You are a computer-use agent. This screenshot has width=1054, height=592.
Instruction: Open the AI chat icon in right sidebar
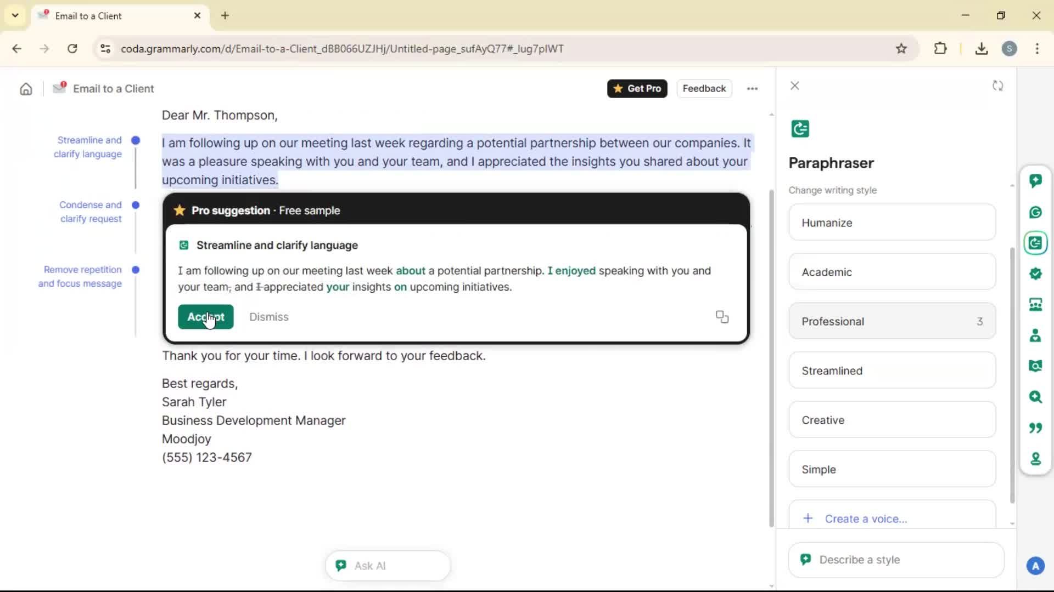(x=1035, y=181)
